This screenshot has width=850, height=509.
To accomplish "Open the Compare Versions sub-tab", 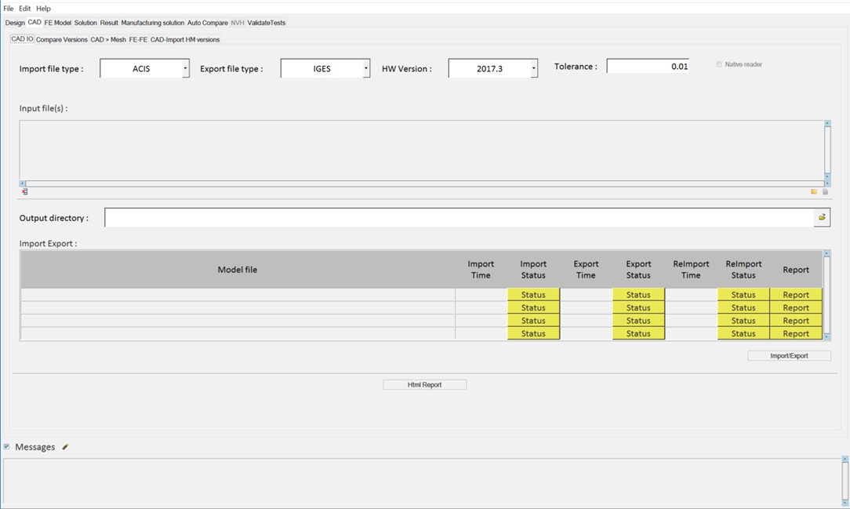I will 62,39.
